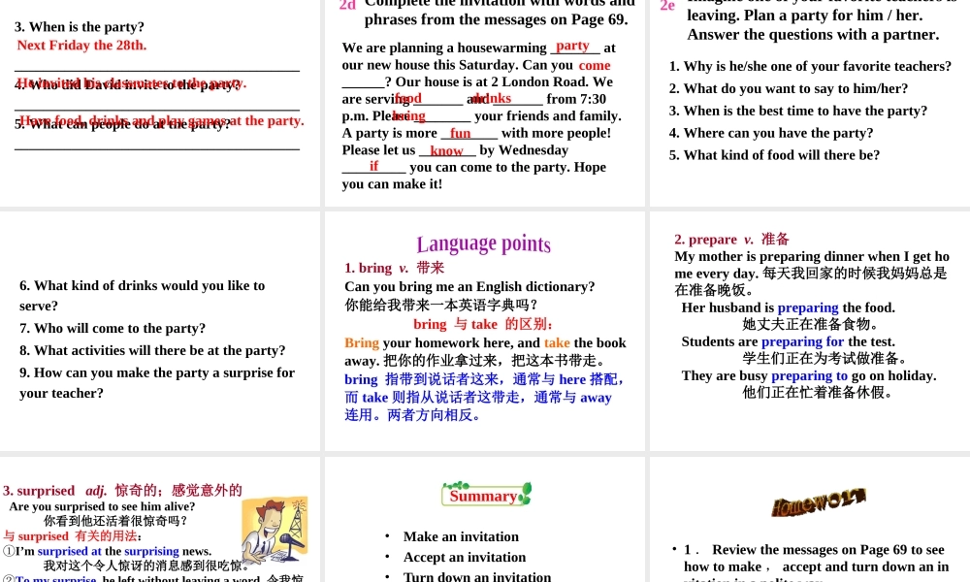Click the translation '学生们正在为考试做准备'
Viewport: 970px width, 582px height.
pyautogui.click(x=825, y=358)
